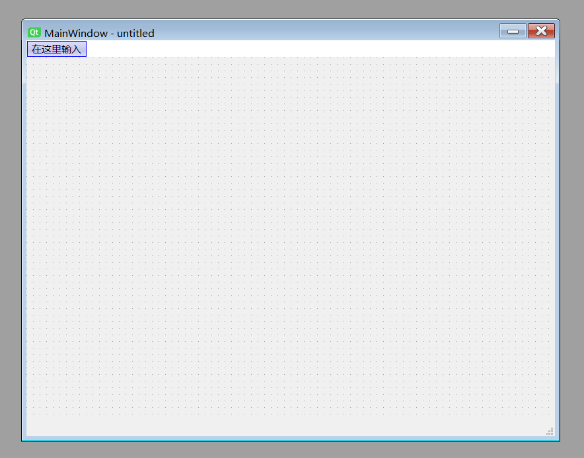The image size is (584, 458).
Task: Click the form window's bottom border edge
Action: coord(291,438)
